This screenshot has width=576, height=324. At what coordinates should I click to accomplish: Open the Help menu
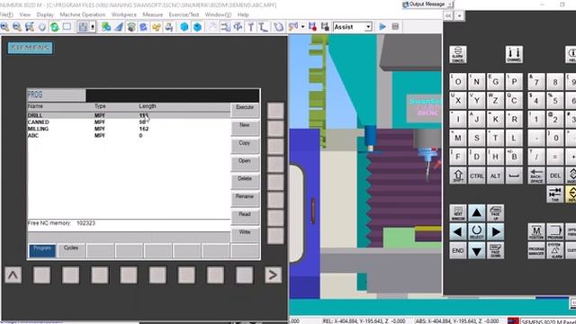tap(243, 14)
